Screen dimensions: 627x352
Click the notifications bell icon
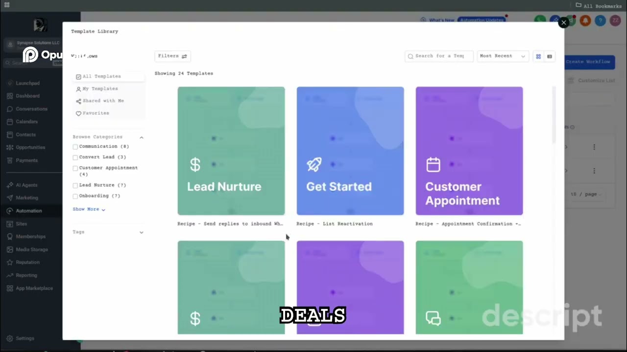pos(585,21)
